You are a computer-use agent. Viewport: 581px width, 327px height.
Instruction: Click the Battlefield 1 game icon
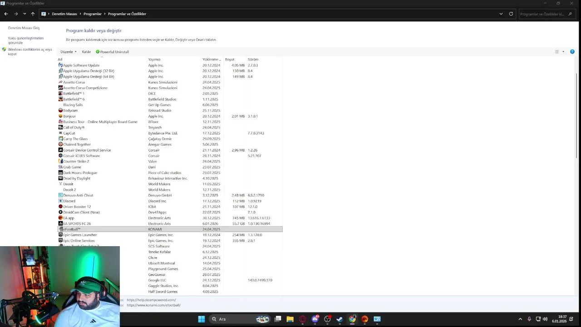60,94
